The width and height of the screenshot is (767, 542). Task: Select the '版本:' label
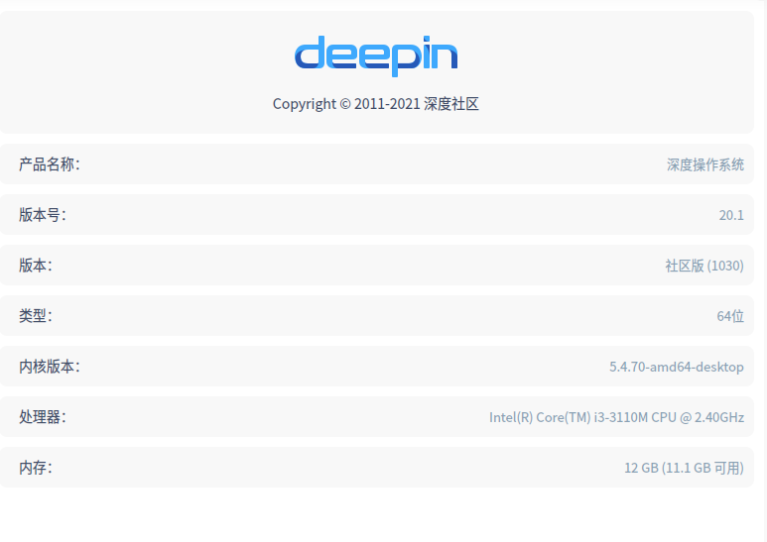click(x=36, y=266)
